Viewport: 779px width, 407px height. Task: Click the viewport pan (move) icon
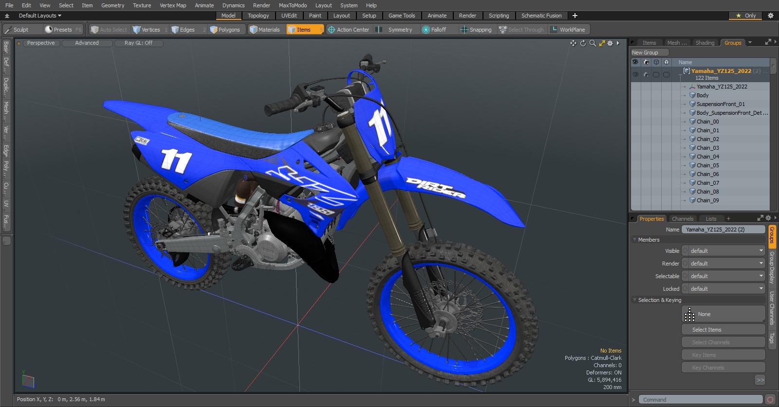[x=573, y=43]
